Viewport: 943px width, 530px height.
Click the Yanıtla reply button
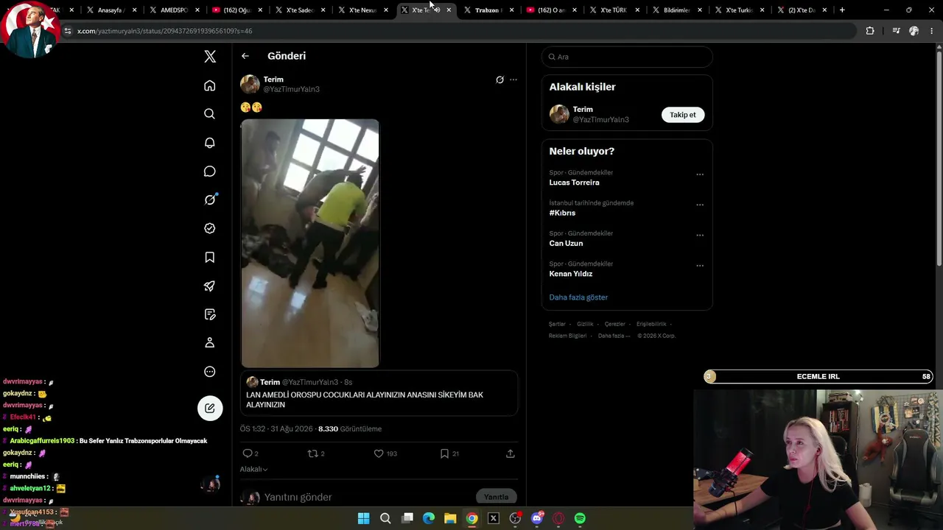496,497
